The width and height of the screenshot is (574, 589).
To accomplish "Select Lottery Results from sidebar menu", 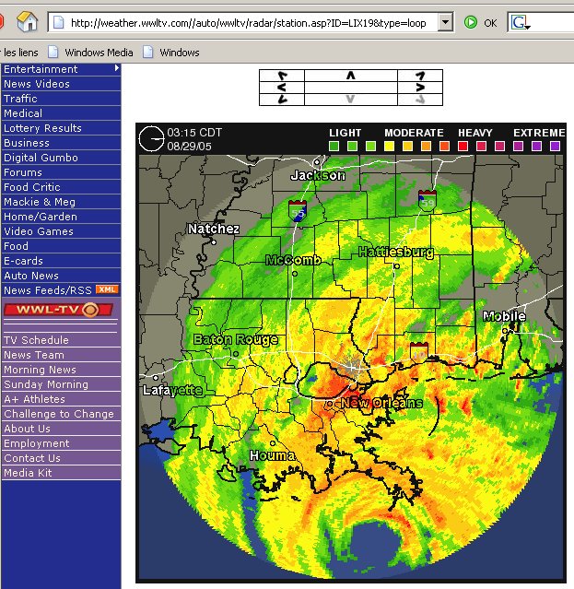I will tap(42, 128).
